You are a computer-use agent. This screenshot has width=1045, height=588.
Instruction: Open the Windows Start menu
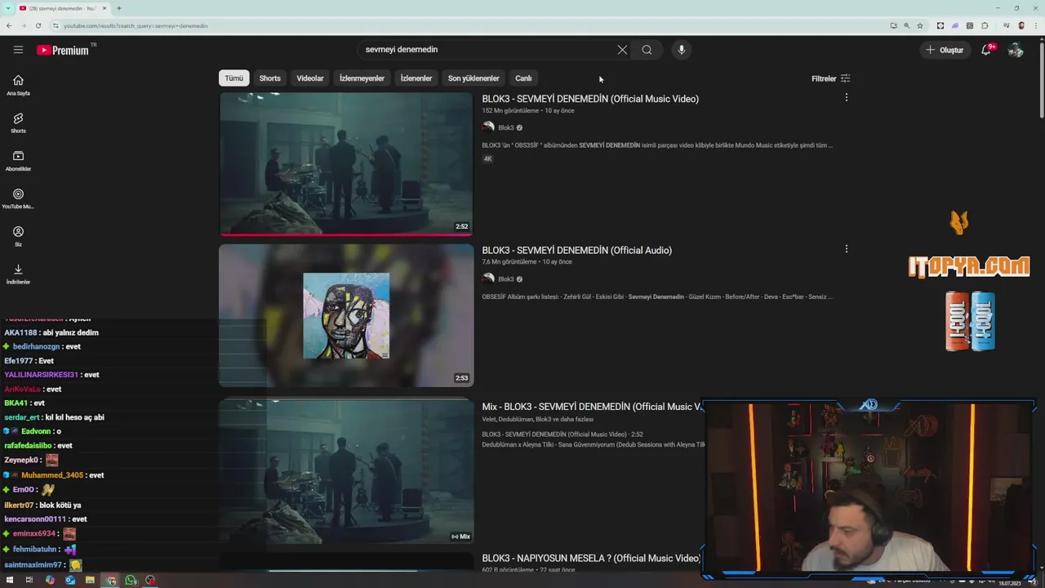10,580
